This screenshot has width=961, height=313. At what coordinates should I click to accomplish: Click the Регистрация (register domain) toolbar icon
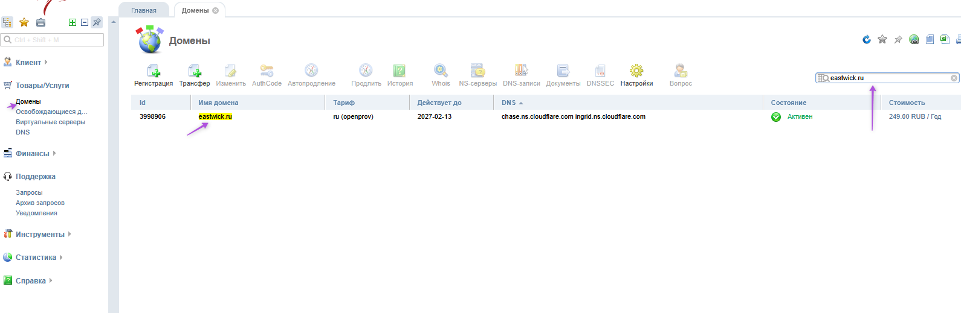[154, 71]
